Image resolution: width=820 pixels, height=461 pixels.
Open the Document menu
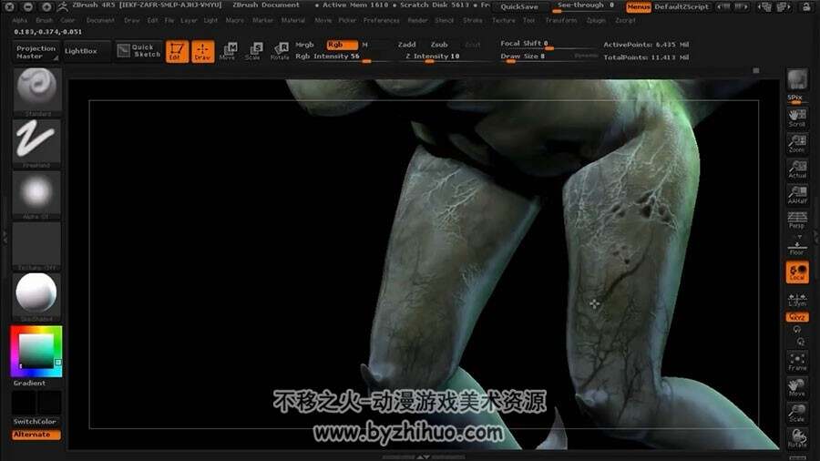click(100, 20)
